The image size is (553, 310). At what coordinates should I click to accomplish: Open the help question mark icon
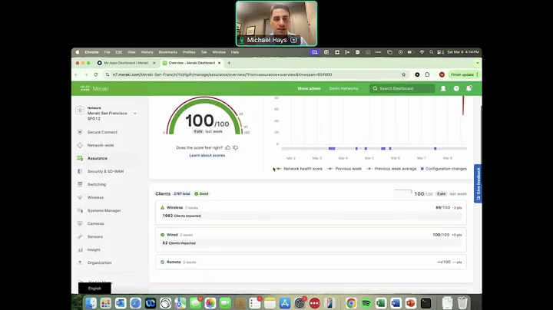456,88
